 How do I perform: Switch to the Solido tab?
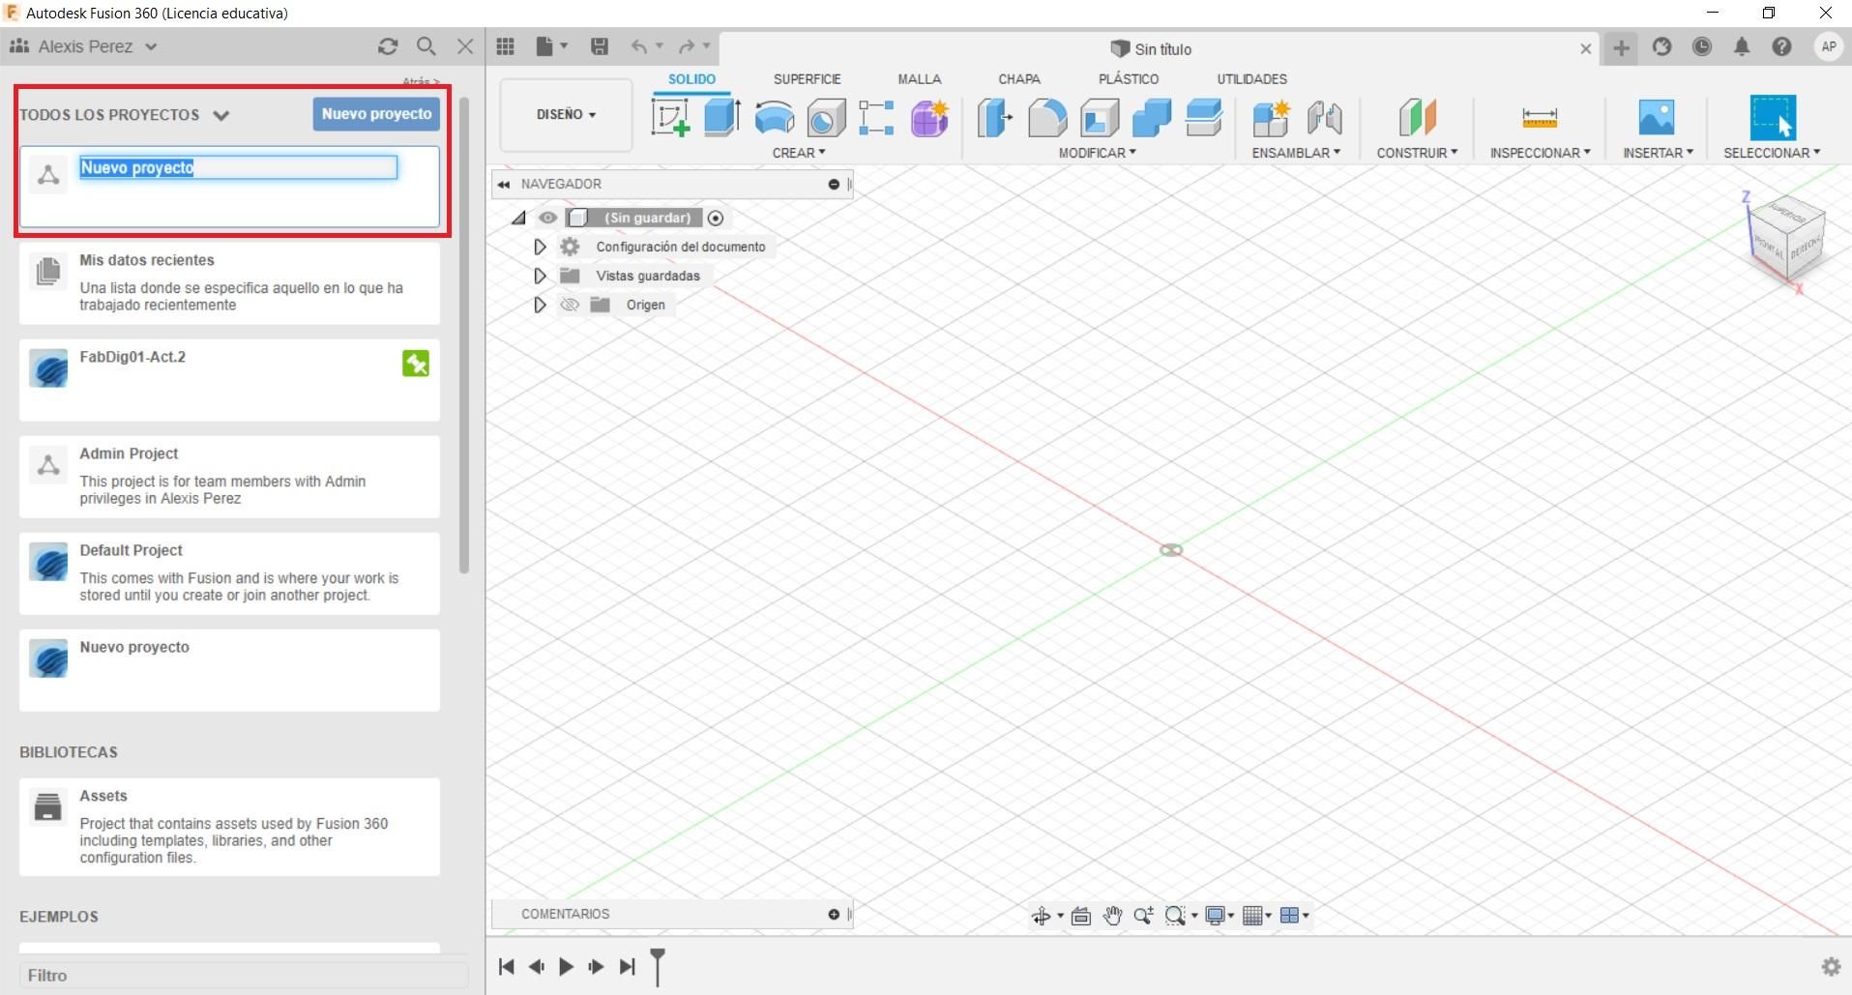(691, 79)
